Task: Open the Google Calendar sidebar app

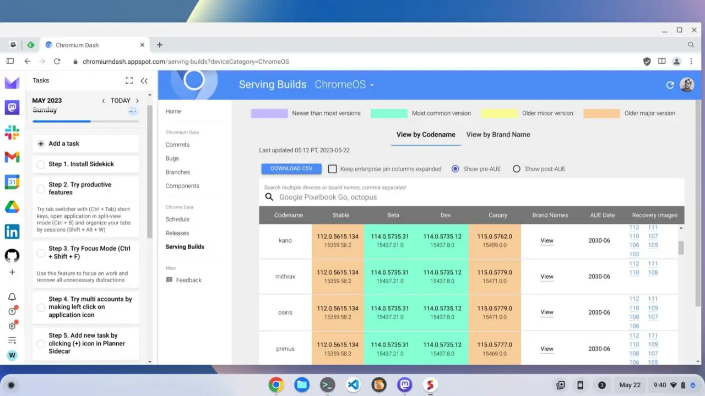Action: (12, 182)
